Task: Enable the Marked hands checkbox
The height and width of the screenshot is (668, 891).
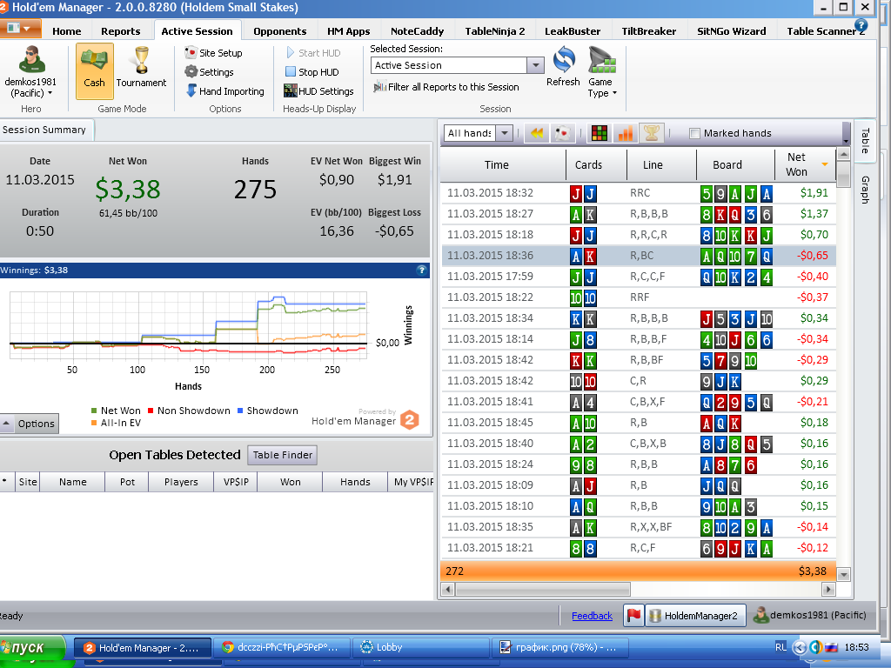Action: [694, 133]
